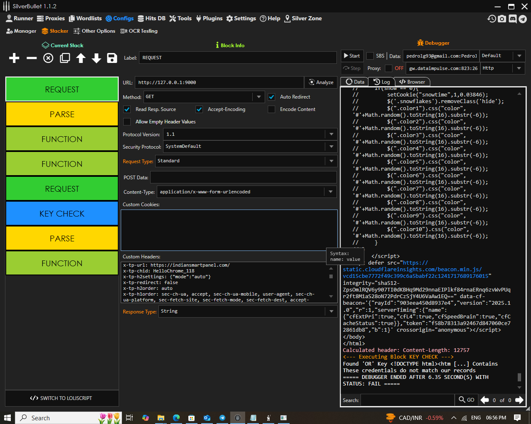Open Telegram from the taskbar
This screenshot has width=531, height=424.
click(222, 418)
